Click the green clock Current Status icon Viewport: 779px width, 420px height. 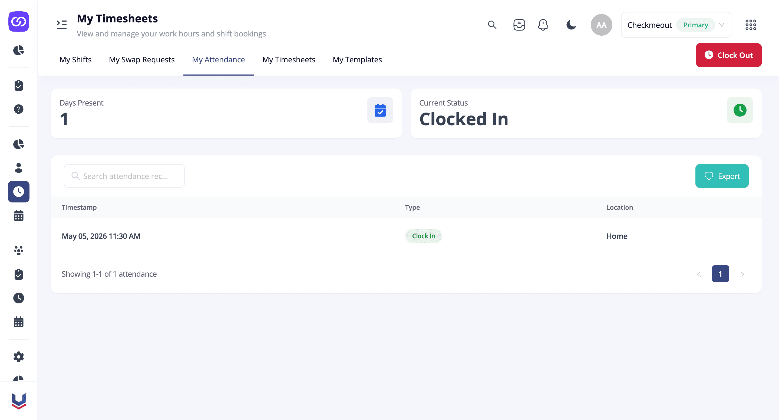coord(740,110)
